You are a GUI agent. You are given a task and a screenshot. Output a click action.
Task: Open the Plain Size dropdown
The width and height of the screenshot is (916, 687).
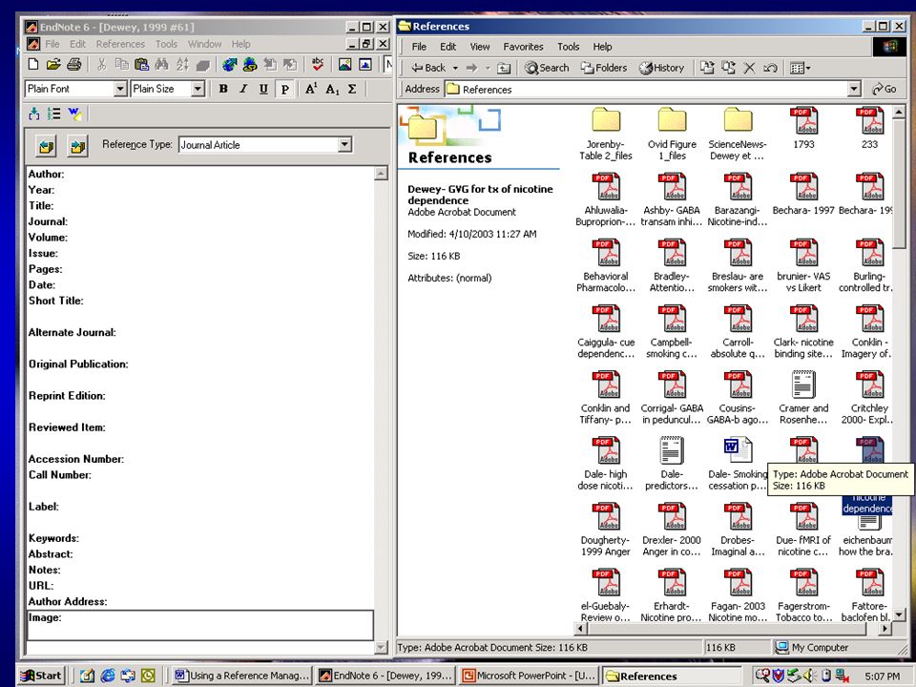click(198, 89)
